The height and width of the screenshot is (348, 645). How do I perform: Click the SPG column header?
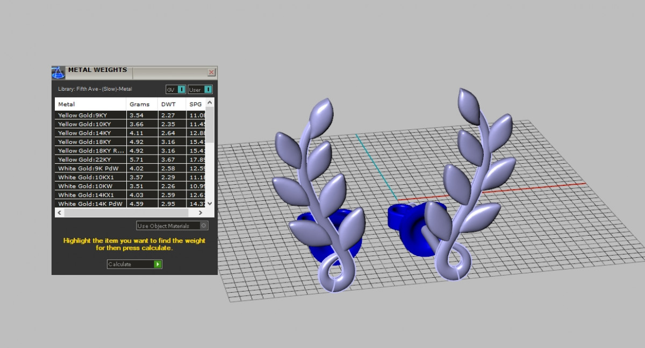coord(196,104)
